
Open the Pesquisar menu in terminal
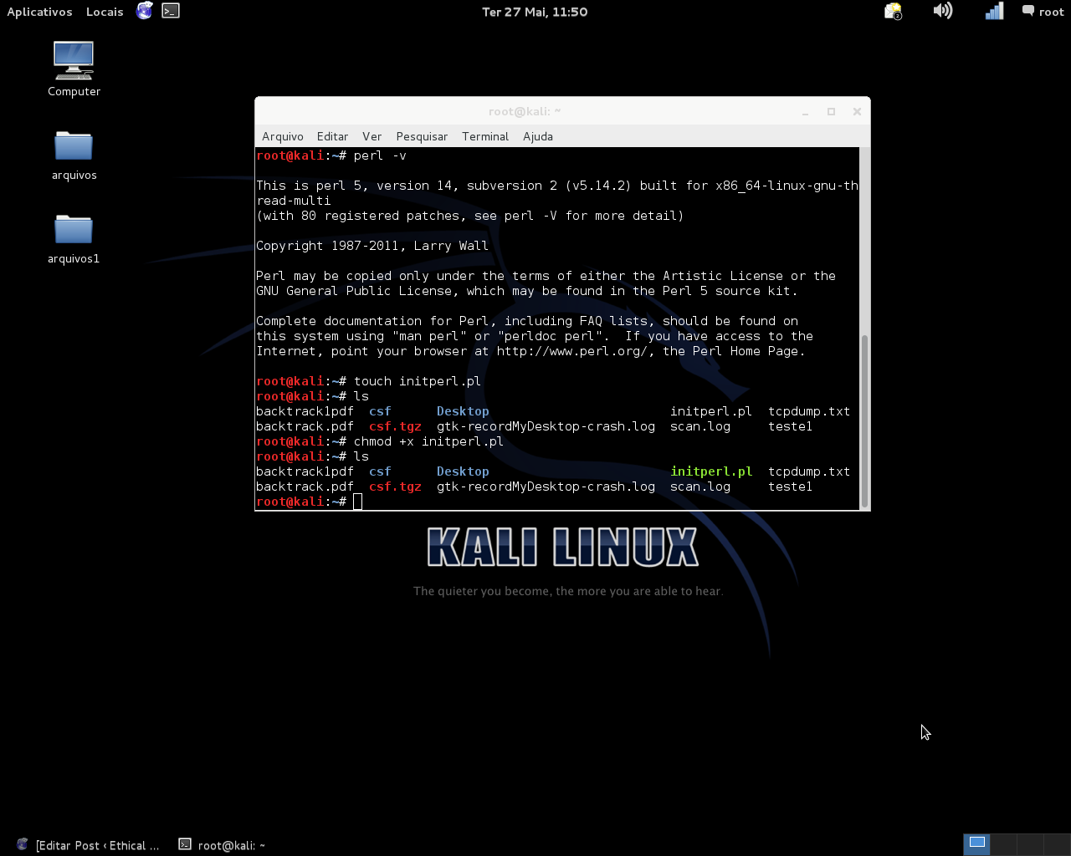422,136
